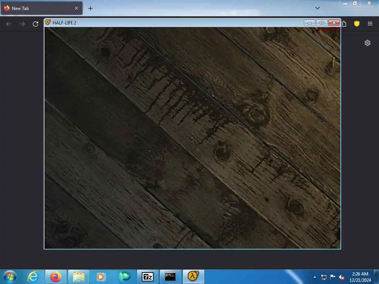Screen dimensions: 379x284
Task: Launch Internet Explorer from taskbar
Action: point(33,277)
